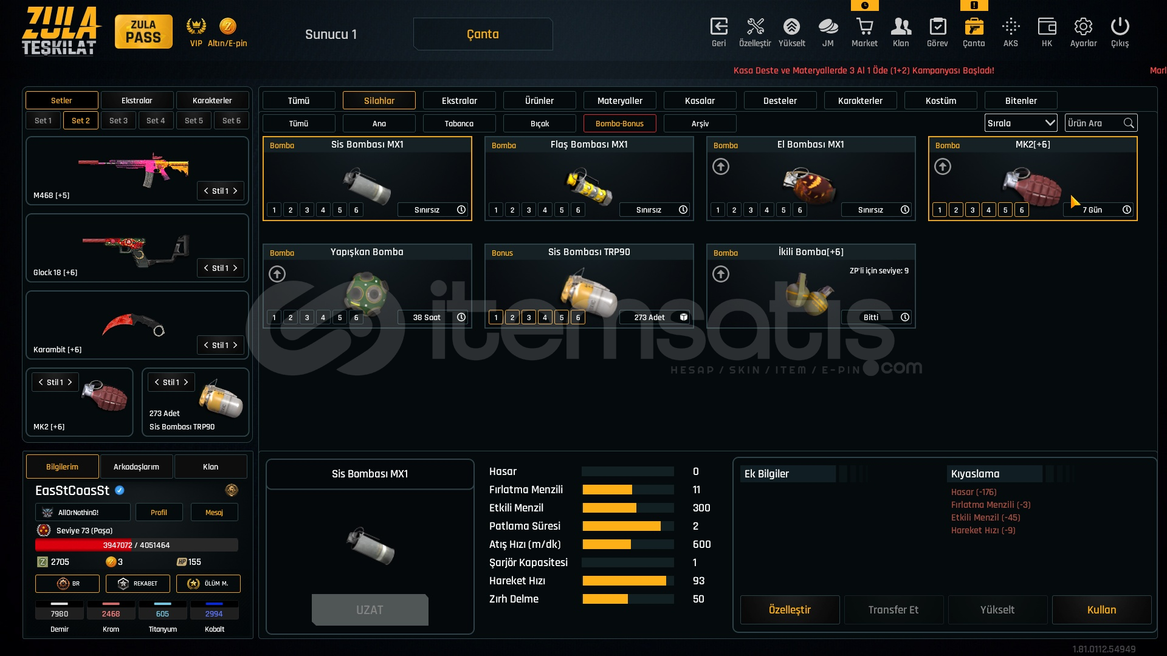Click the Klan icon in top bar
Screen dimensions: 1167x656
[900, 27]
